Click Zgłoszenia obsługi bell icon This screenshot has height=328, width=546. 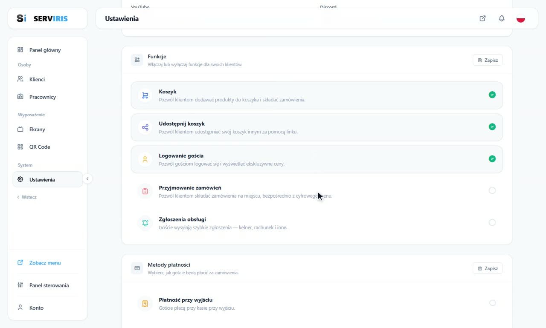(x=145, y=223)
